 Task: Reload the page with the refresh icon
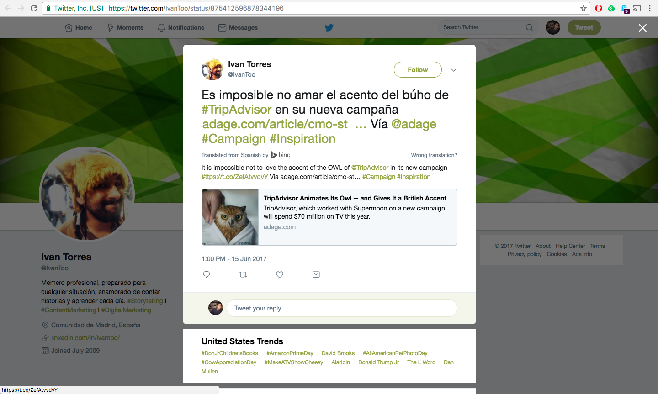[34, 8]
